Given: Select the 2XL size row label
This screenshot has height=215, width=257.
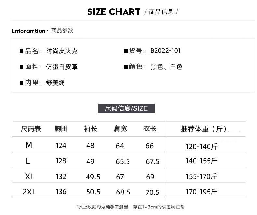Looking at the screenshot, I should [x=29, y=192].
